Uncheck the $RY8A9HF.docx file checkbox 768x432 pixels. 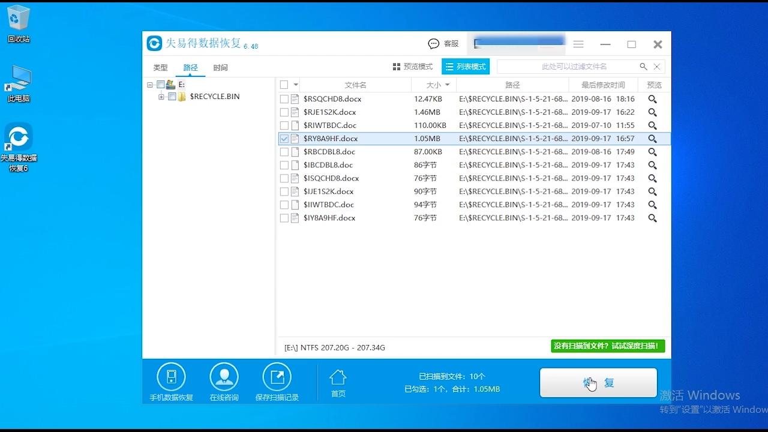point(283,139)
